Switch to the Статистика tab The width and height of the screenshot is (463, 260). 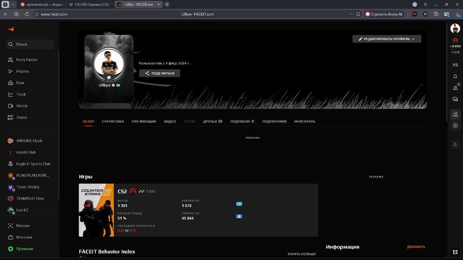[x=113, y=121]
